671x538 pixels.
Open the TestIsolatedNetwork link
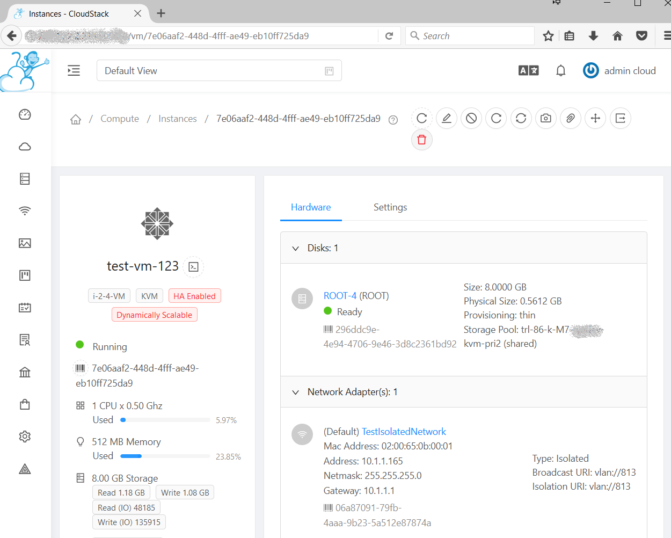(x=404, y=431)
